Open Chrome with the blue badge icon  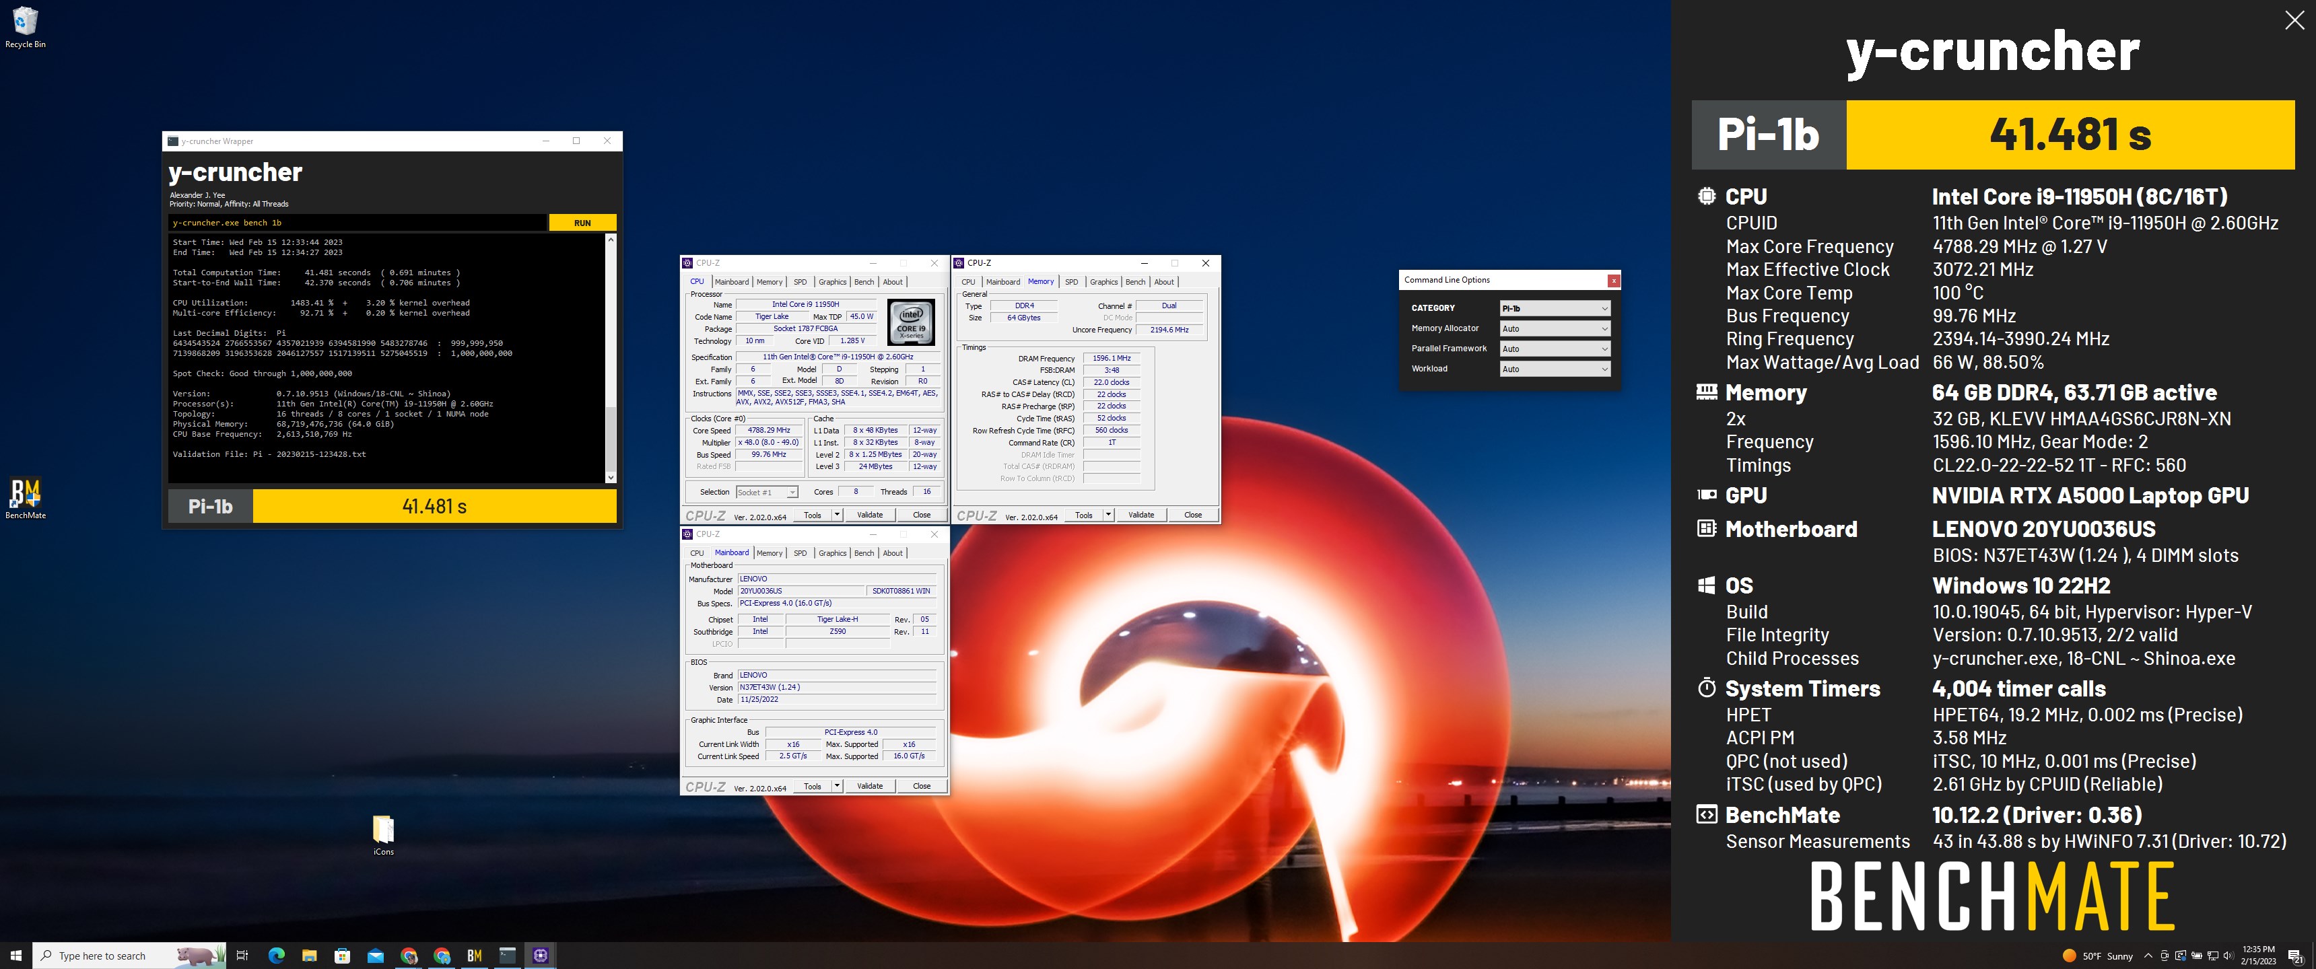point(442,956)
